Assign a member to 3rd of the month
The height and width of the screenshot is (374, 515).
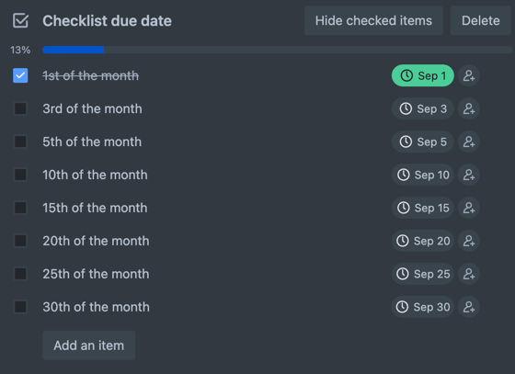point(469,108)
